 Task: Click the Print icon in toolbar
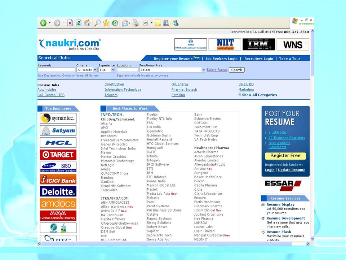click(136, 23)
